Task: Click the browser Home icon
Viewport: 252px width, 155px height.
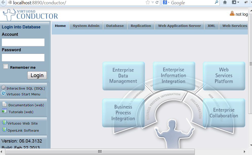Action: tap(225, 3)
